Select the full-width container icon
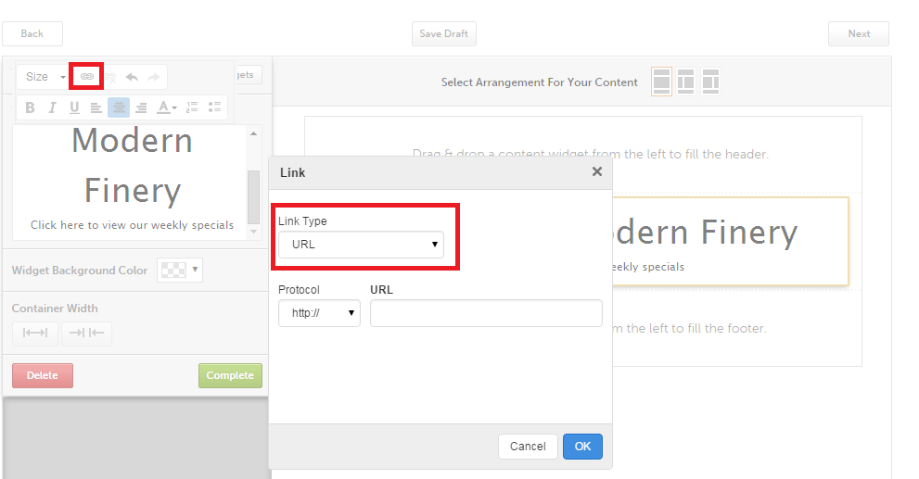Screen dimensions: 919x479 tap(35, 334)
